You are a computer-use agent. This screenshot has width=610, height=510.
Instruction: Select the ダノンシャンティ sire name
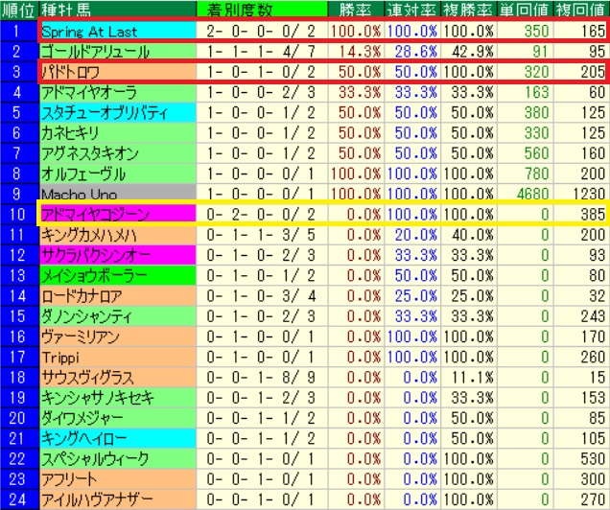click(86, 316)
